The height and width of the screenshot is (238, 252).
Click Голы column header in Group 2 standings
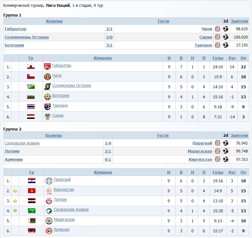point(218,172)
